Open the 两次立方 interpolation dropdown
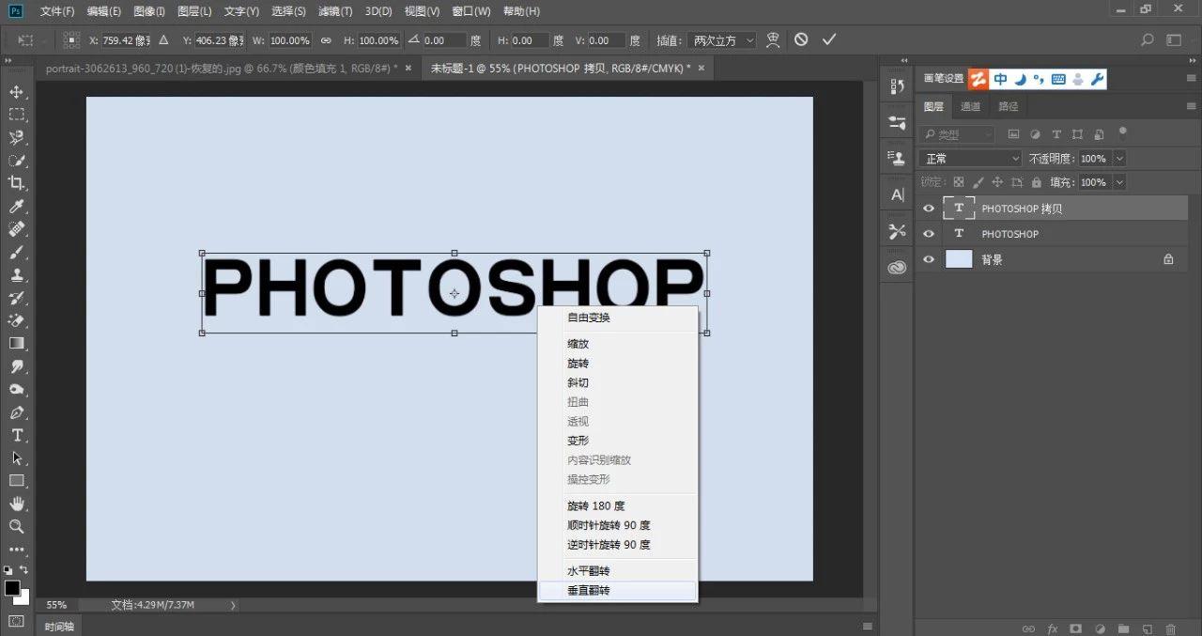Viewport: 1202px width, 636px height. click(721, 40)
